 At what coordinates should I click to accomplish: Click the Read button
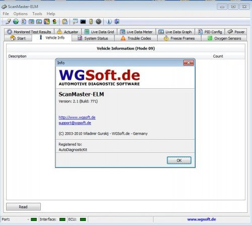point(23,207)
